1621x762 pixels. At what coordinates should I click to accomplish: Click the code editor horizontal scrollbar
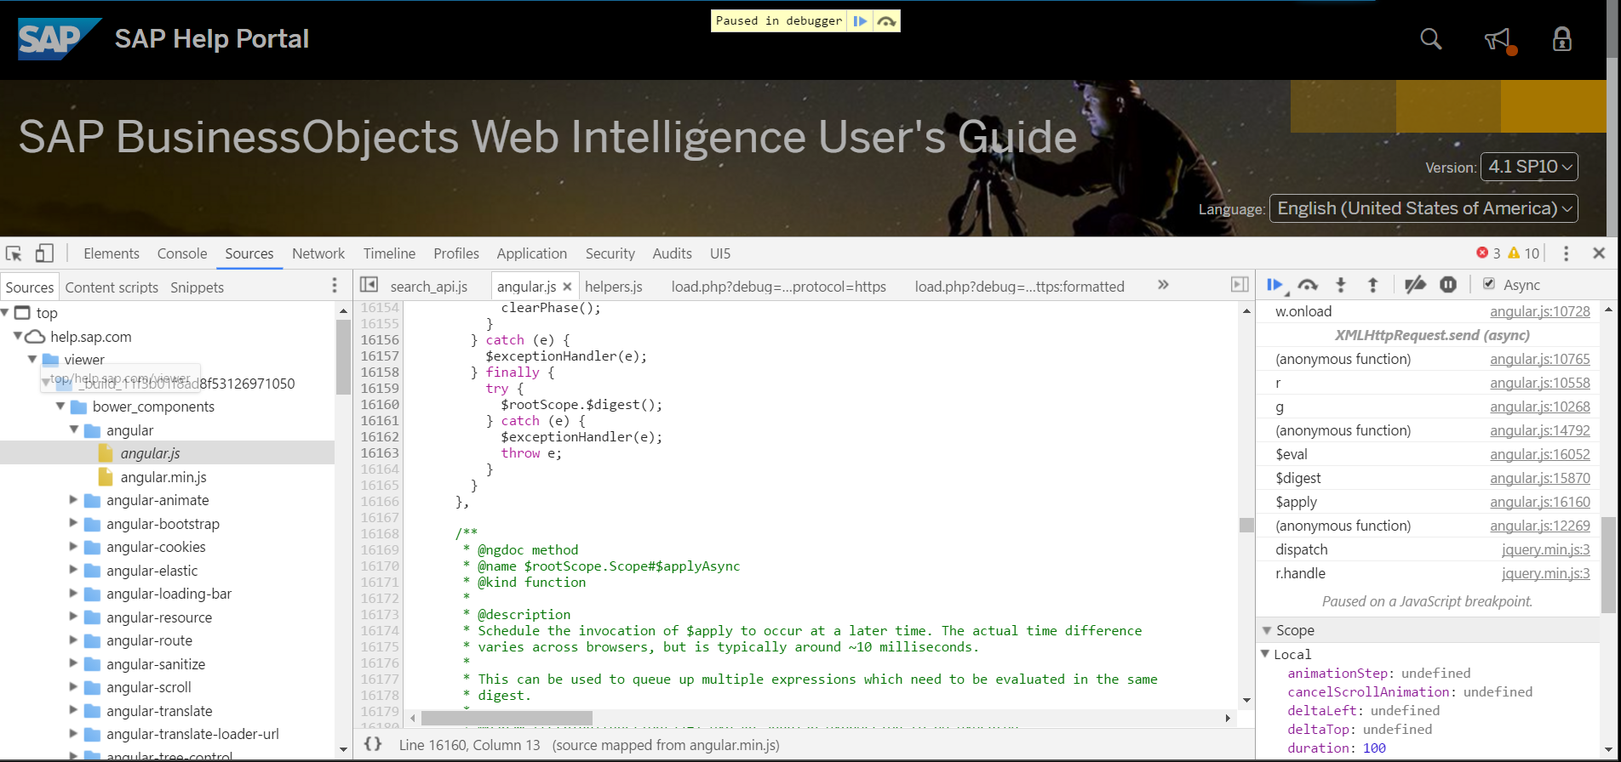507,718
